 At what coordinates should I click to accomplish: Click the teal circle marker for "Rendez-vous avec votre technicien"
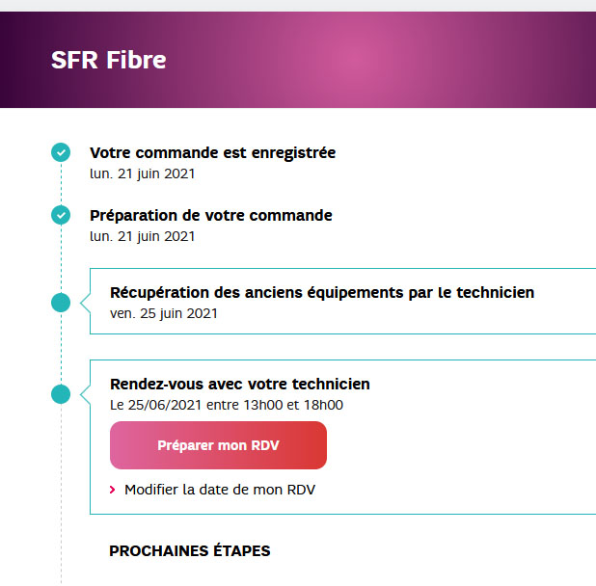point(61,394)
